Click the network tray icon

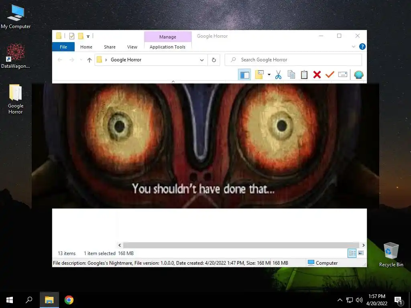pos(350,300)
